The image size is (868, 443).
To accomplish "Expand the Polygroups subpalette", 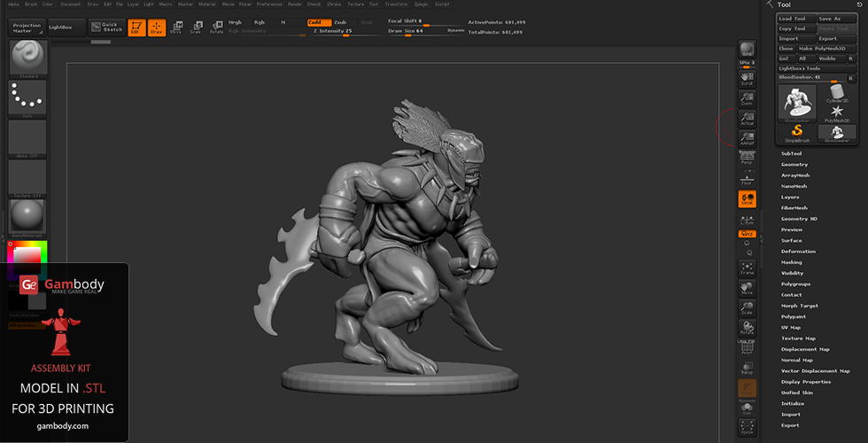I will point(795,284).
